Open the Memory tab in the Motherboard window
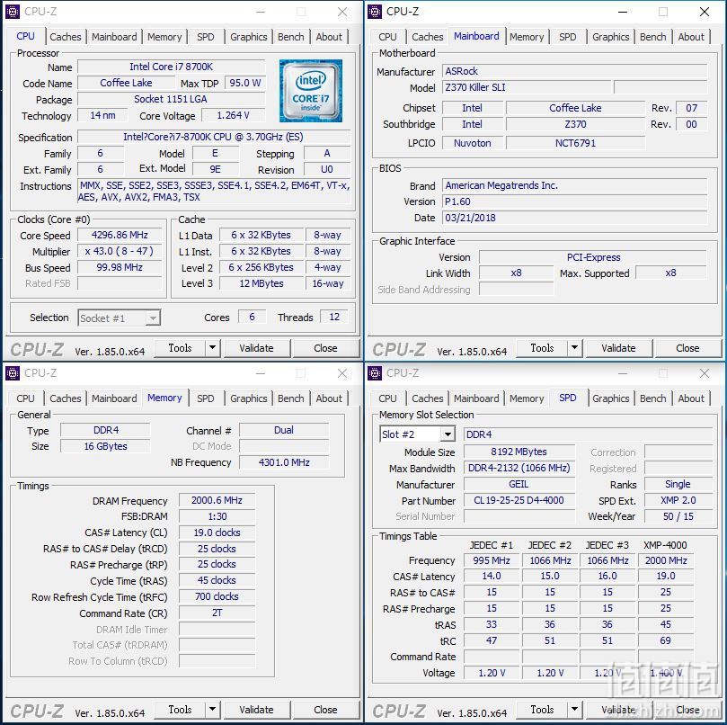The image size is (727, 725). (527, 37)
